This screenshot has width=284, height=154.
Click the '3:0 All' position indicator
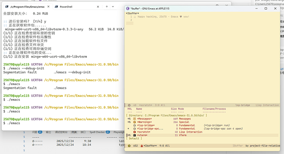[x=160, y=105]
